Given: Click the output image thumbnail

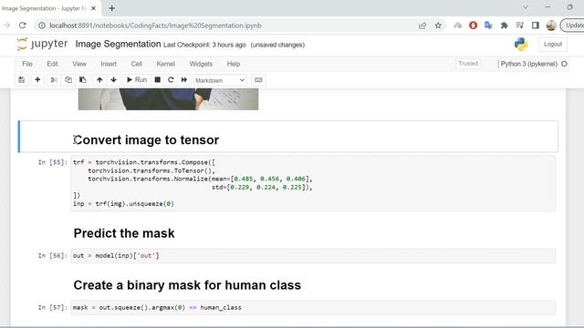Looking at the screenshot, I should click(168, 99).
